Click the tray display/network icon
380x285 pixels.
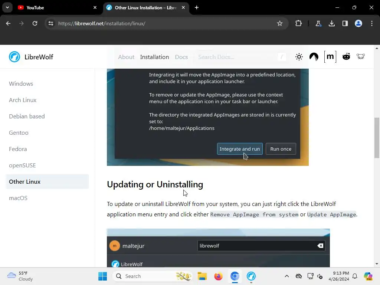[x=310, y=276]
